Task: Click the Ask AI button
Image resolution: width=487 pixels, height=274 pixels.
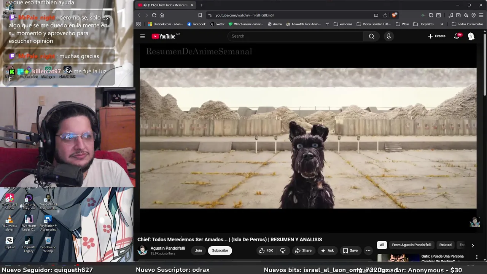Action: (327, 250)
